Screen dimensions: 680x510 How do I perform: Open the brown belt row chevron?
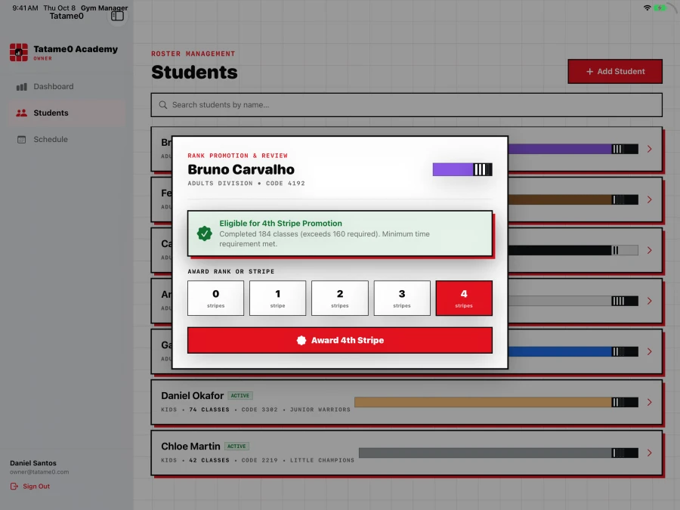[x=649, y=200]
